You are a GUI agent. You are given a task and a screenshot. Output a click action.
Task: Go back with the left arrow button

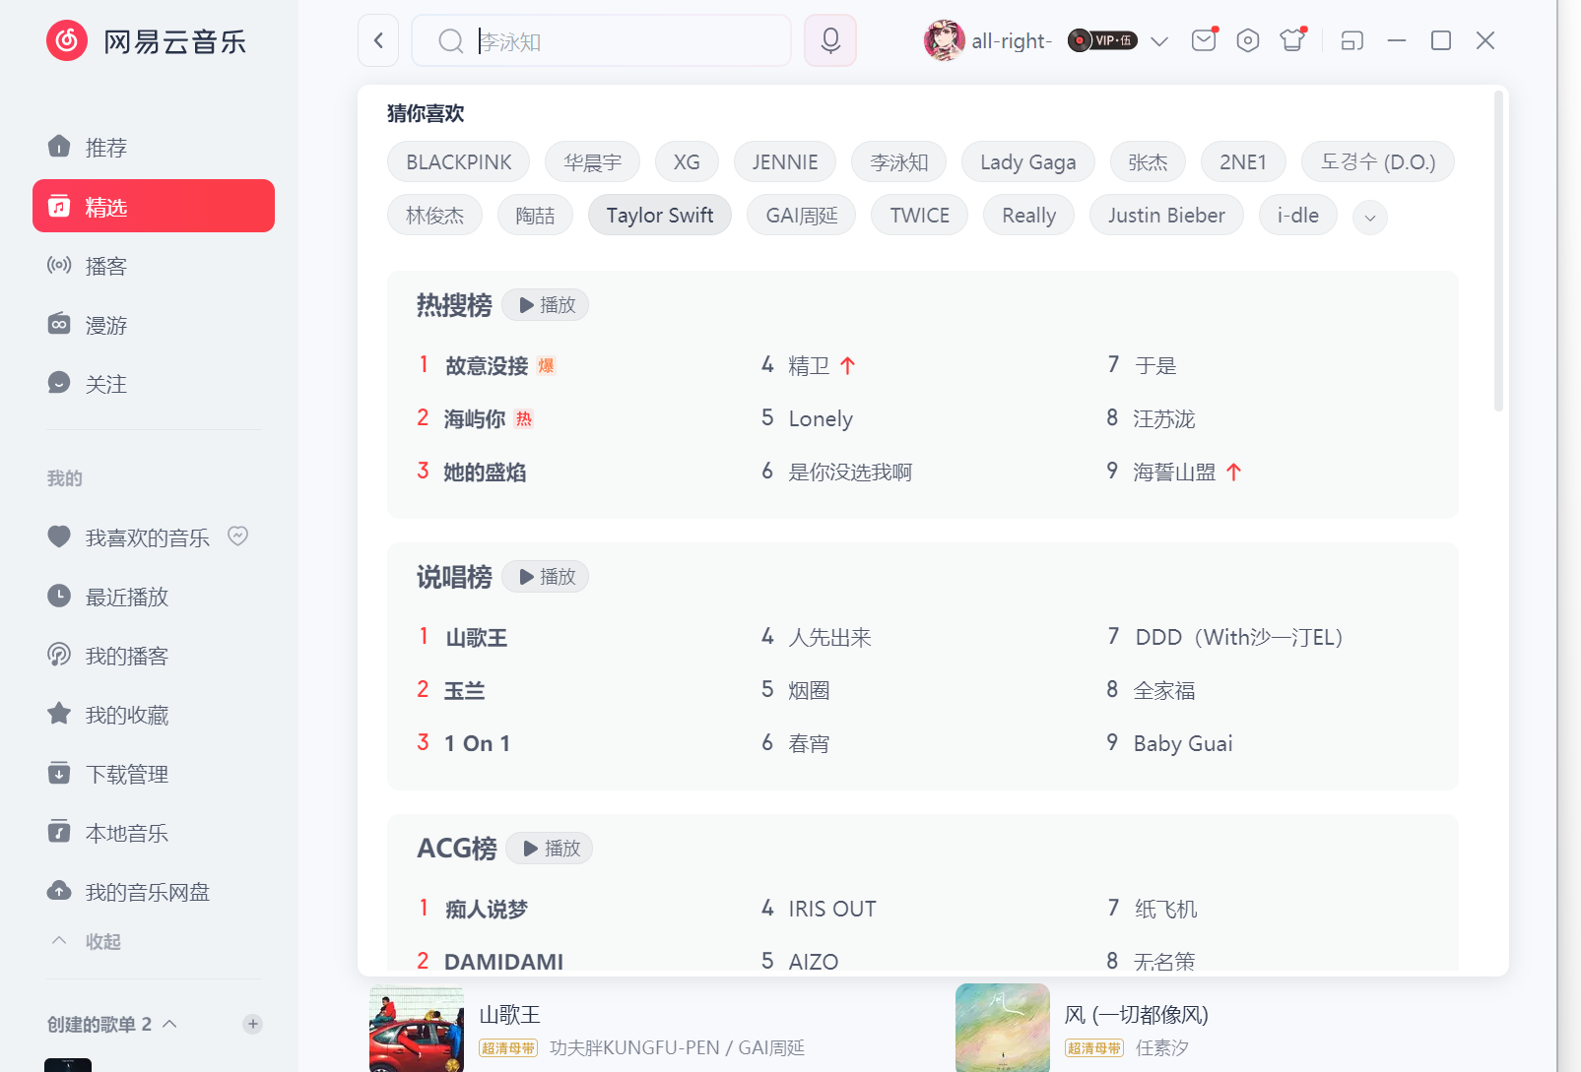coord(378,40)
